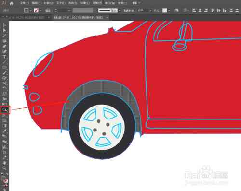Open the stroke weight dropdown
The width and height of the screenshot is (241, 191).
(x=69, y=11)
